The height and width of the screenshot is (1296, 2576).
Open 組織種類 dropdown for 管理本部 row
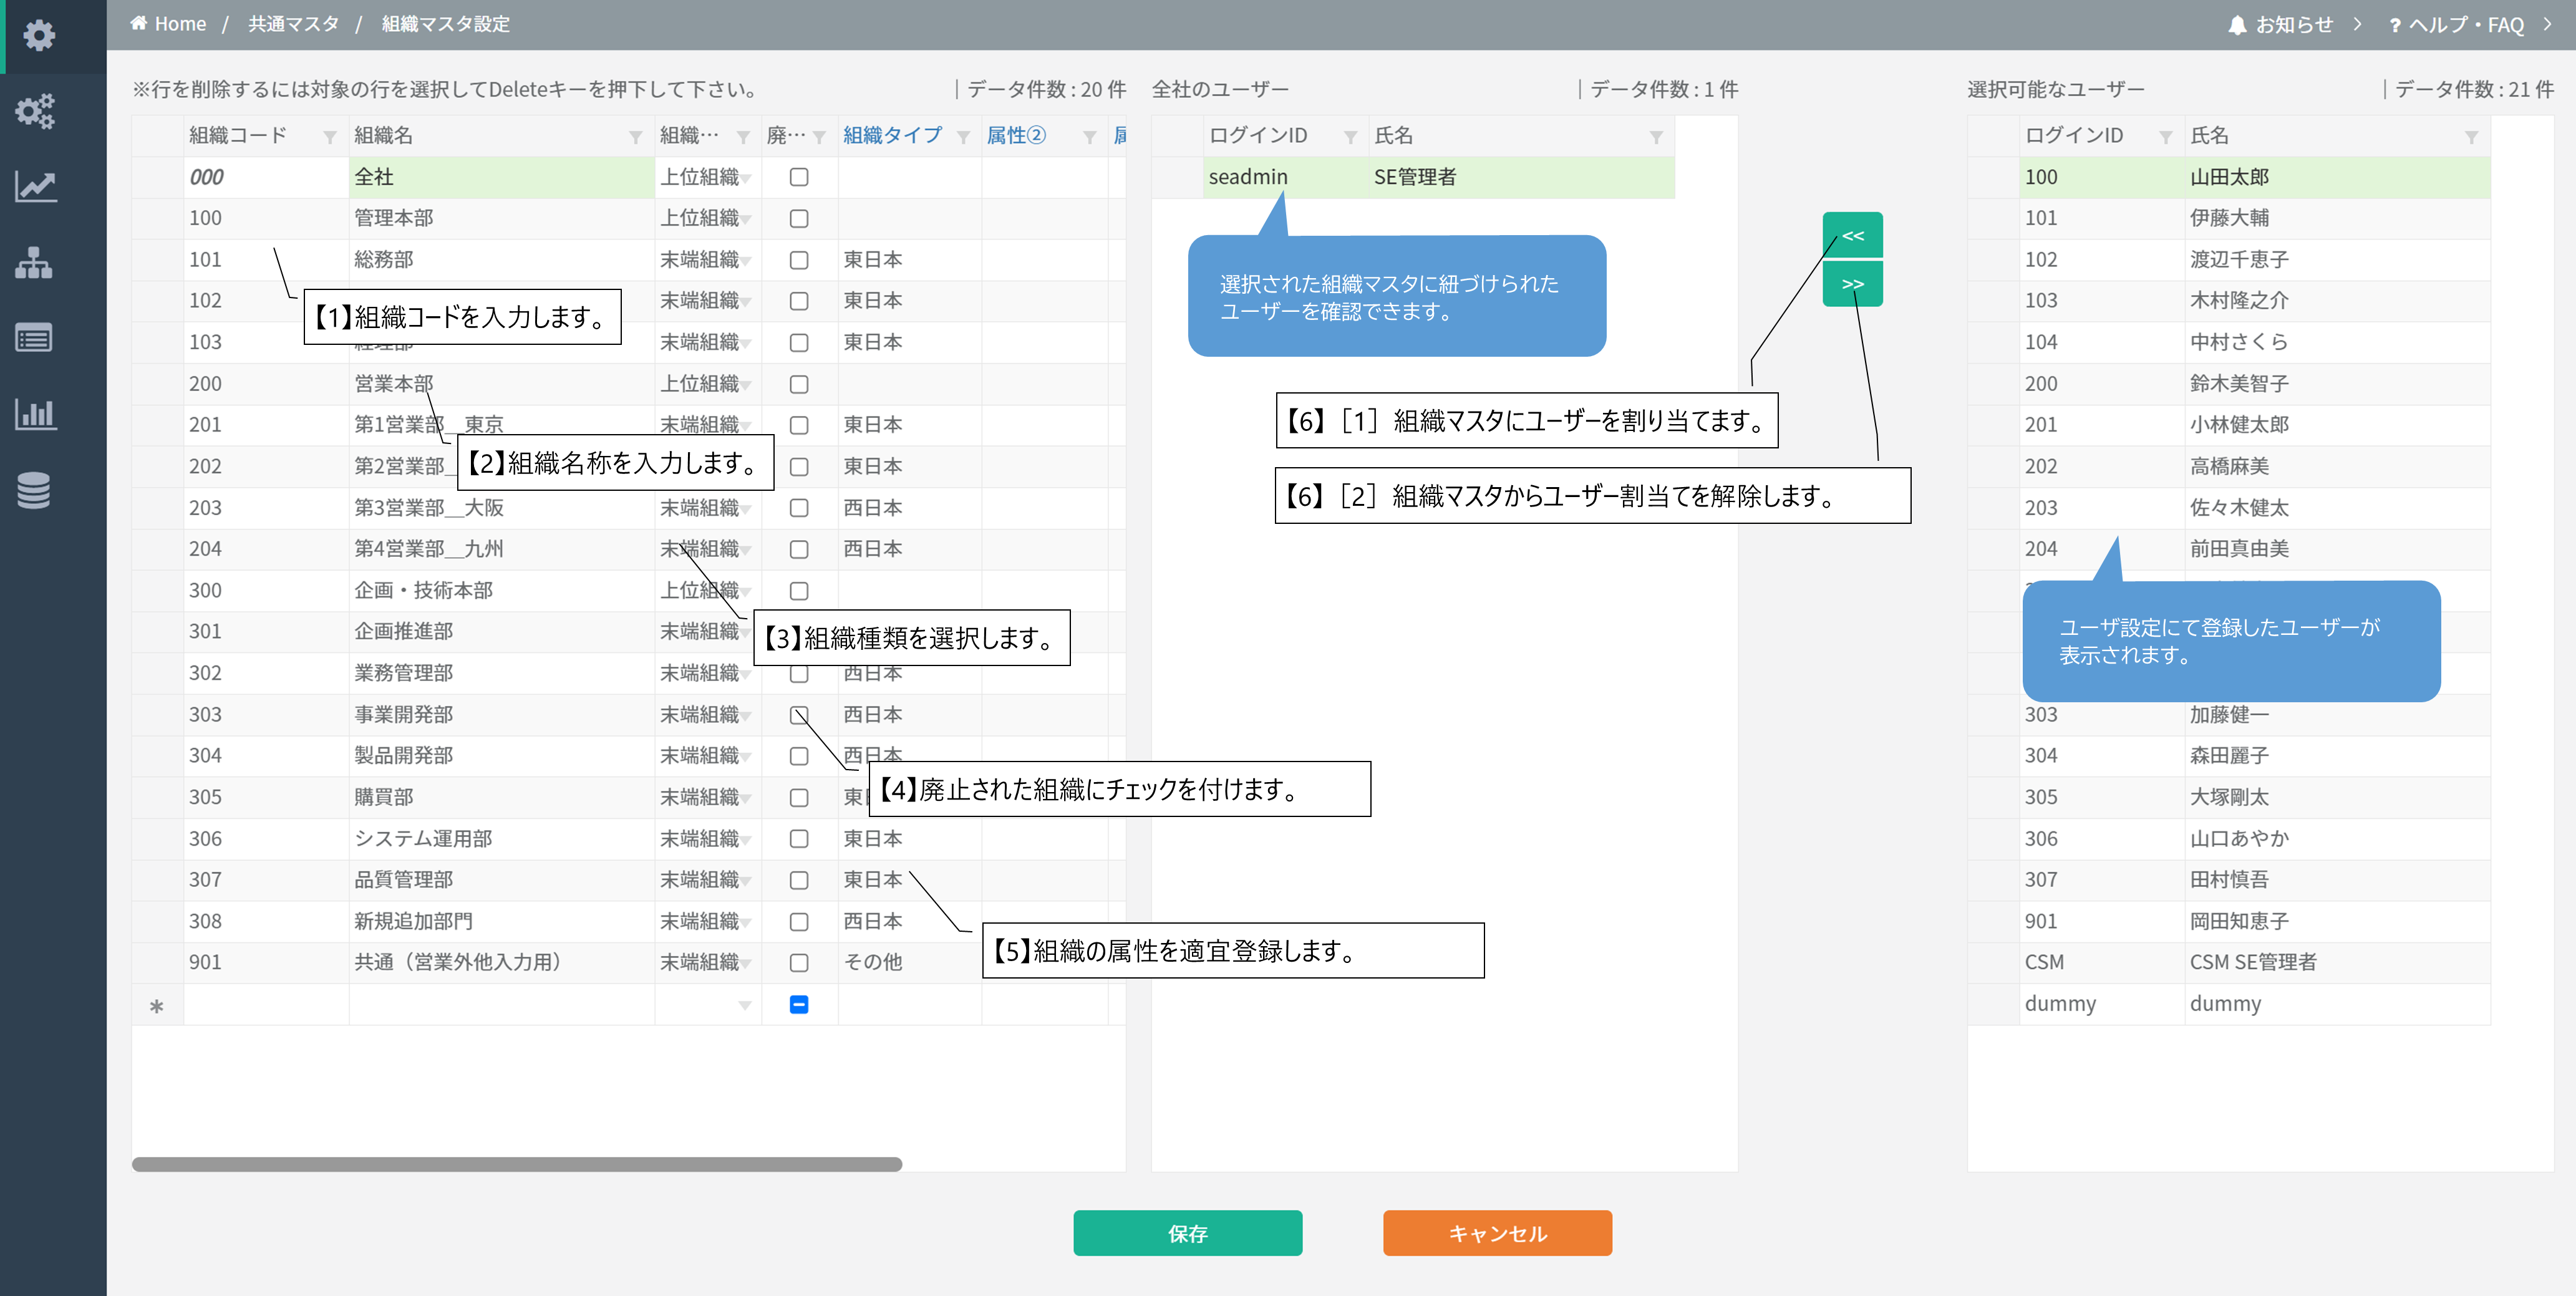click(746, 219)
